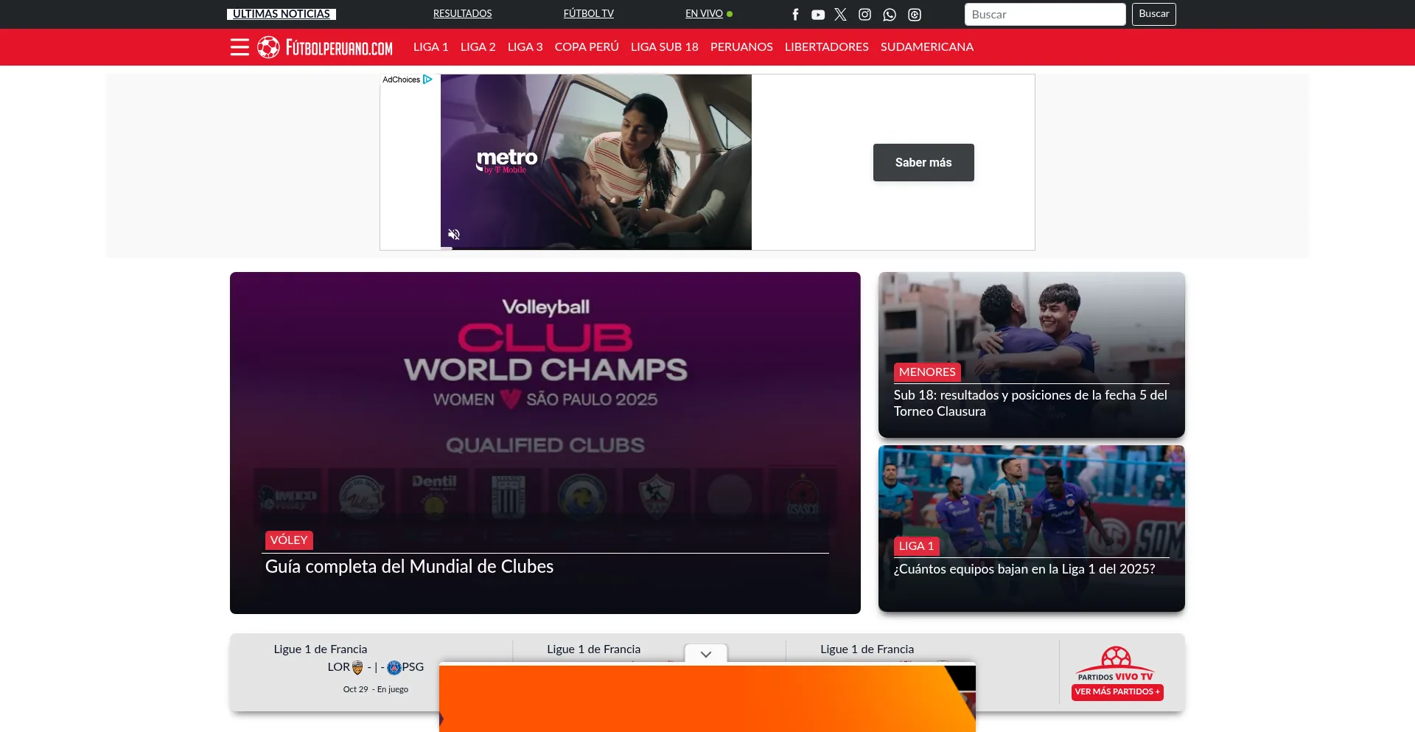Screen dimensions: 1415x732
Task: Collapse the bottom ad with chevron
Action: (x=705, y=654)
